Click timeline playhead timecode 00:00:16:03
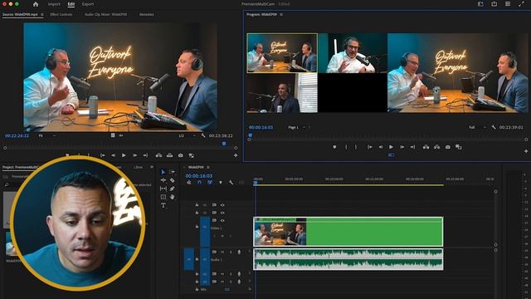 coord(199,175)
